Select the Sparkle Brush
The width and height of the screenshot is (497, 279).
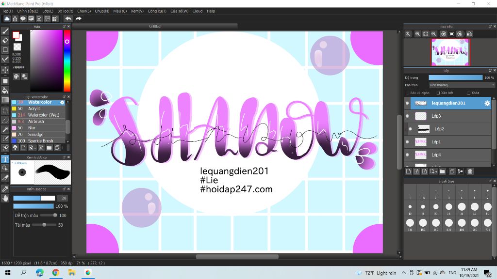(38, 141)
